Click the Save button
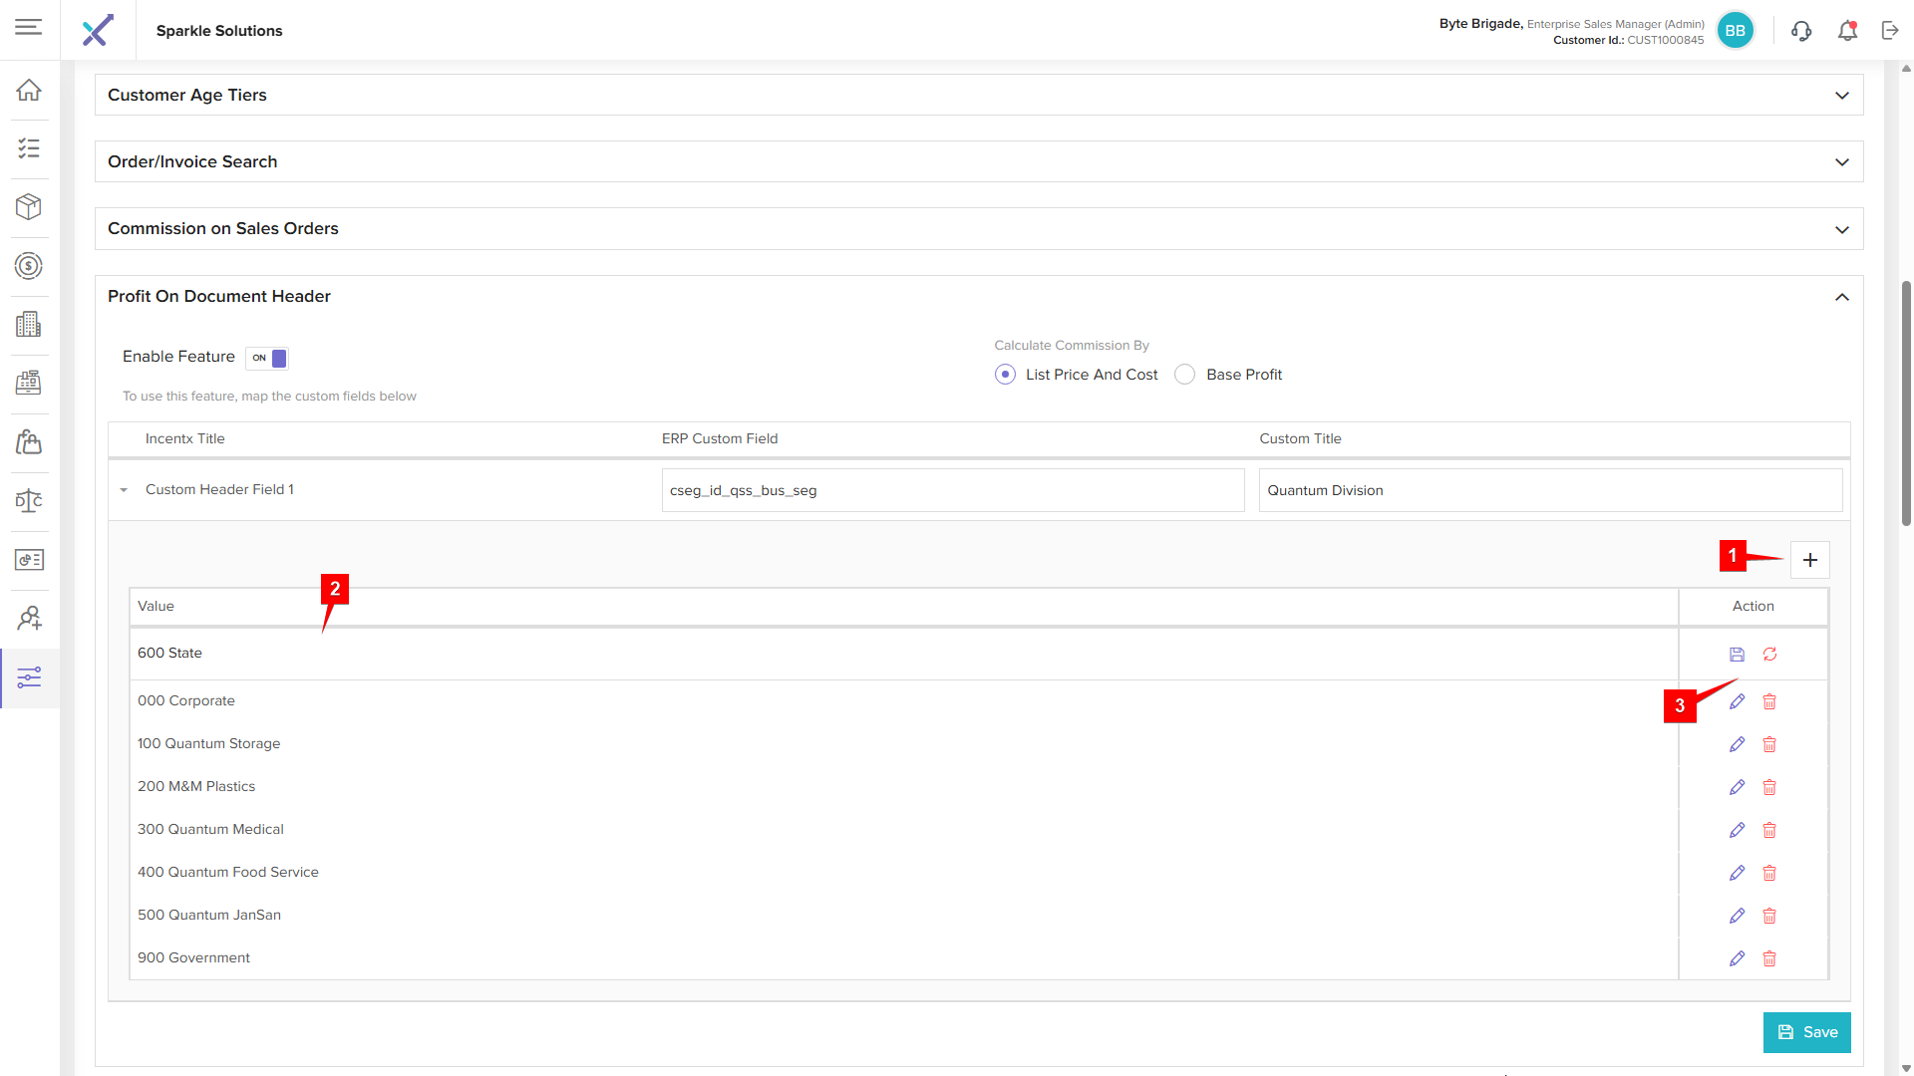 point(1806,1032)
